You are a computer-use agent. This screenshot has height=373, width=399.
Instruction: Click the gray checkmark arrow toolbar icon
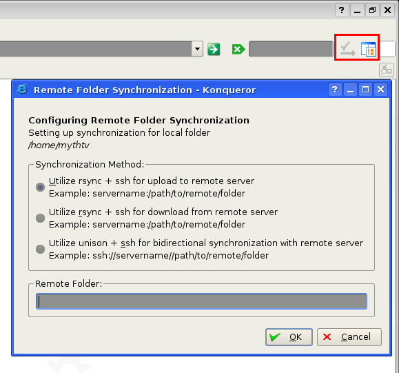click(x=347, y=49)
